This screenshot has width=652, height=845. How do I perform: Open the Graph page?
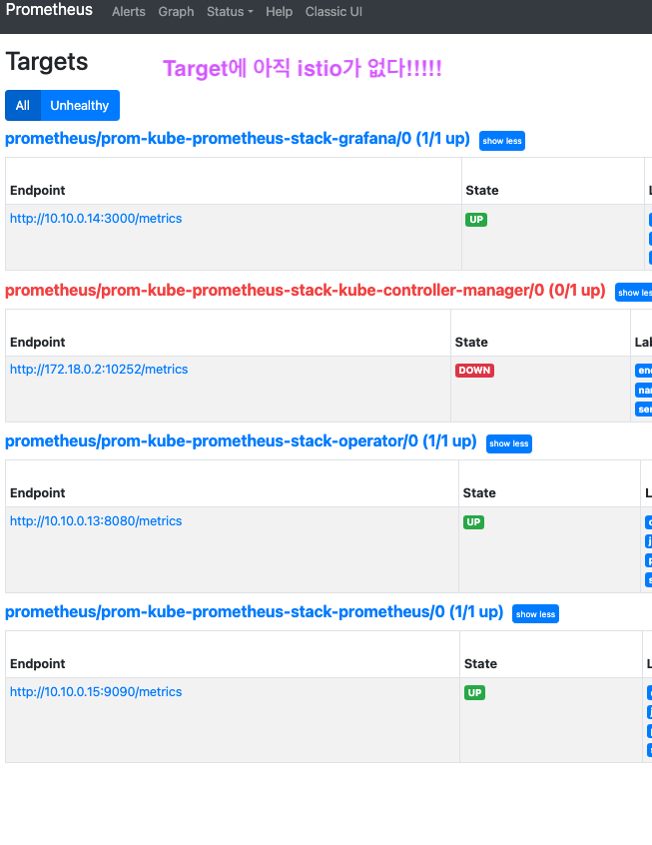click(176, 11)
